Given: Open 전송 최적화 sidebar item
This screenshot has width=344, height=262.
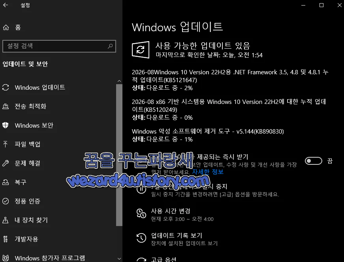Looking at the screenshot, I should (x=58, y=106).
